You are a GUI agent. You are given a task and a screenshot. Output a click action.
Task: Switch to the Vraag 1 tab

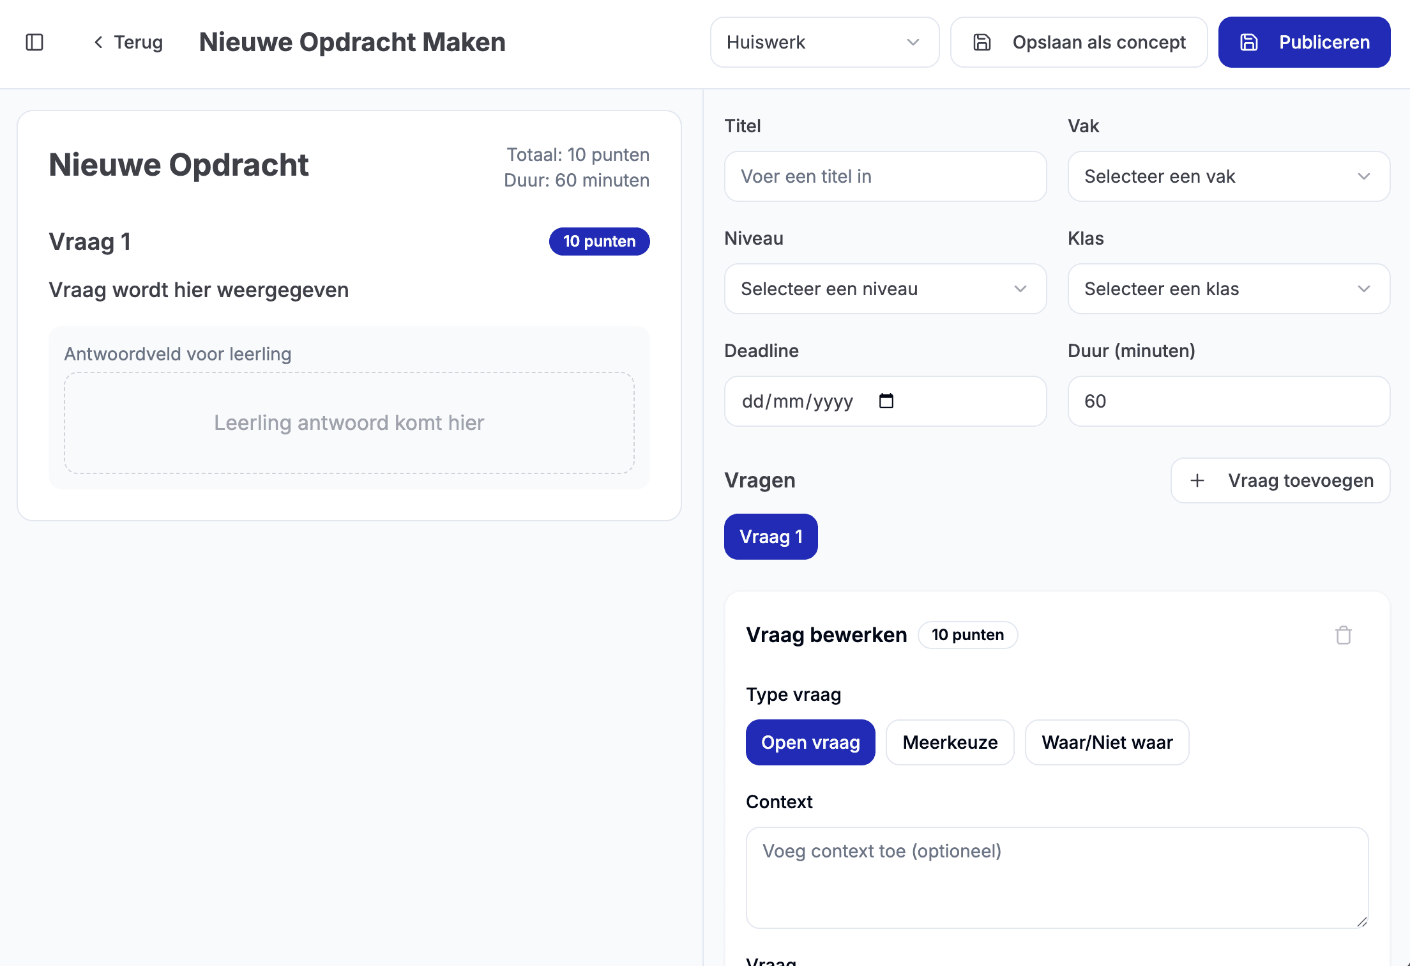[x=771, y=537]
